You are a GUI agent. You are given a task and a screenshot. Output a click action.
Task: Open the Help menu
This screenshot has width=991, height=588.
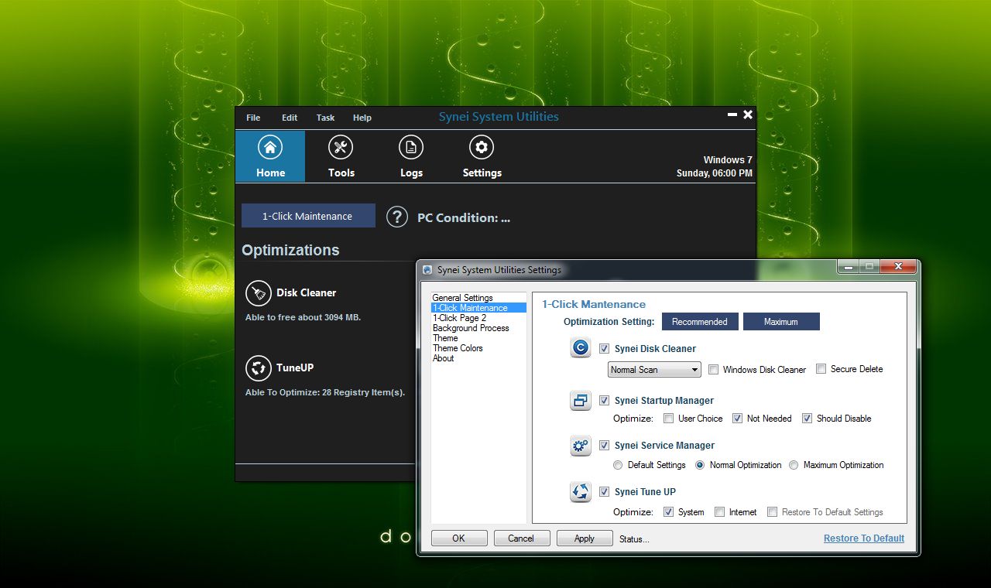pos(362,118)
